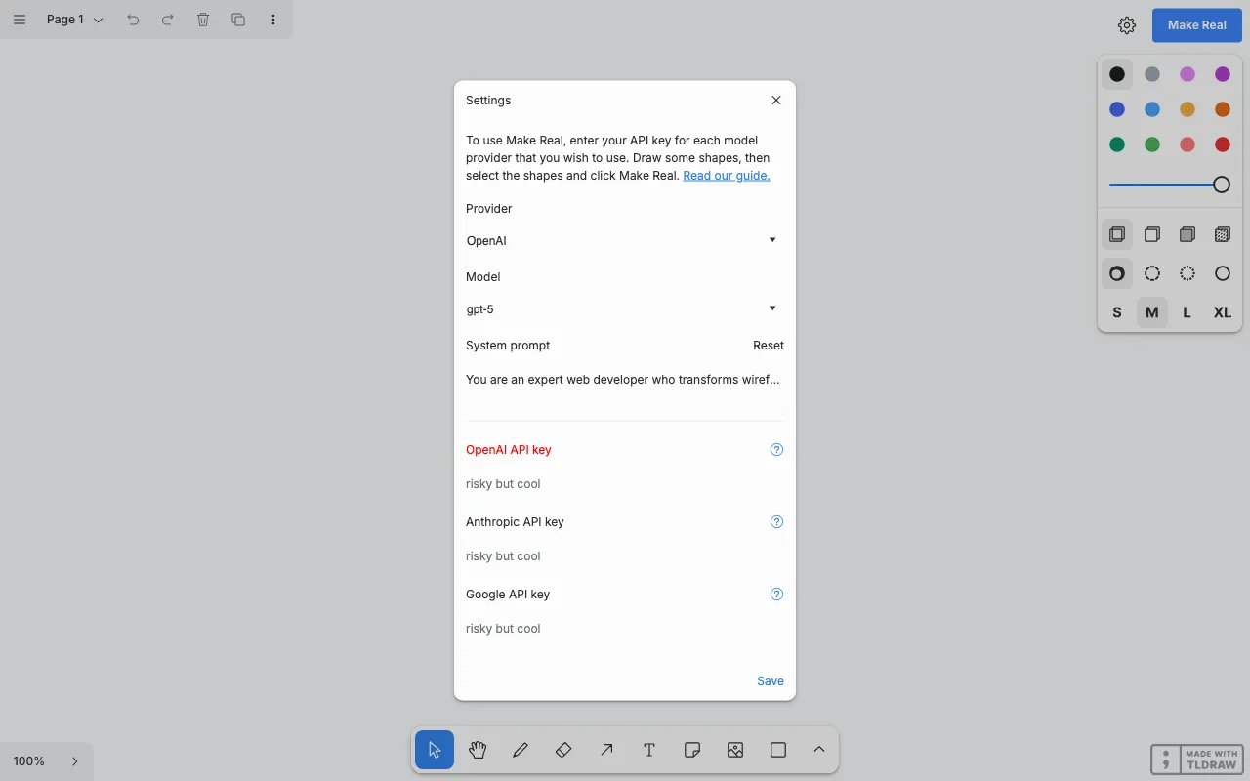Image resolution: width=1250 pixels, height=781 pixels.
Task: Set fill style to semi
Action: [1152, 234]
